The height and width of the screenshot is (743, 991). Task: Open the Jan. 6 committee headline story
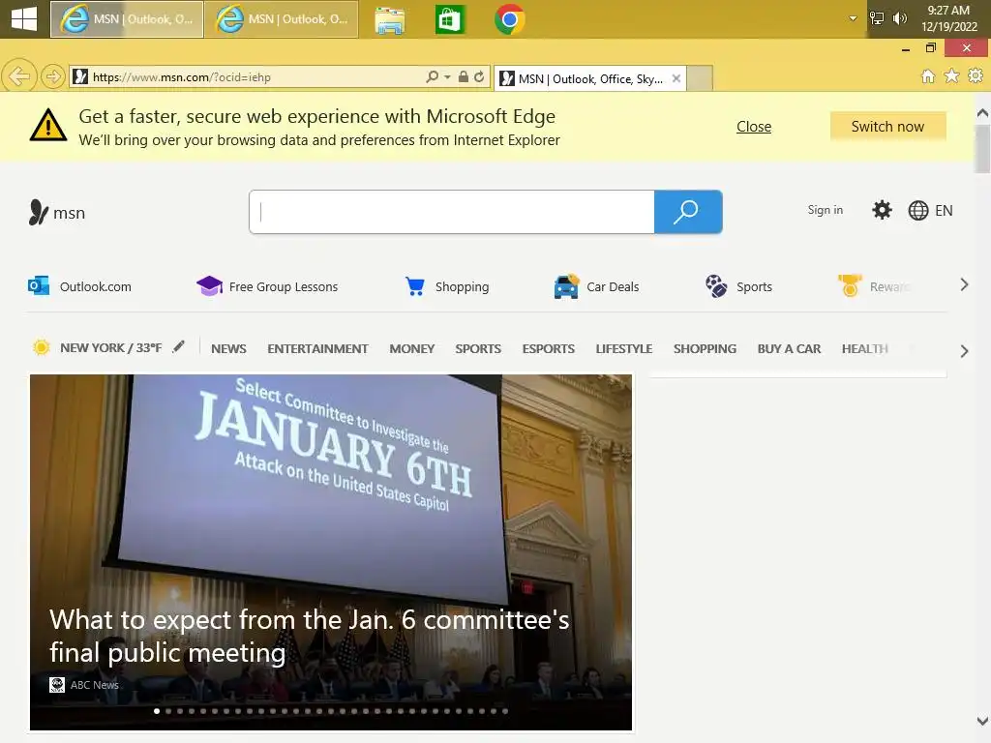(x=309, y=637)
